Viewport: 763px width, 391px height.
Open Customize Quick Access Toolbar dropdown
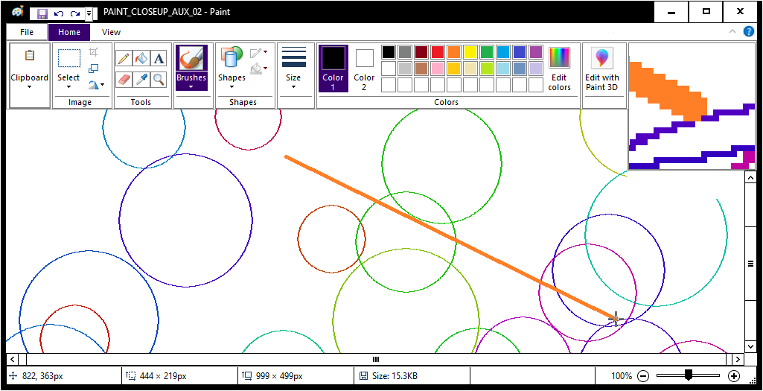click(89, 13)
